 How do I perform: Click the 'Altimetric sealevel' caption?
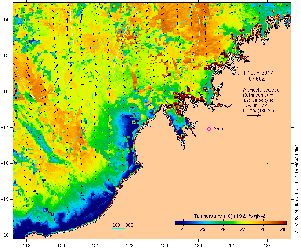coord(262,90)
